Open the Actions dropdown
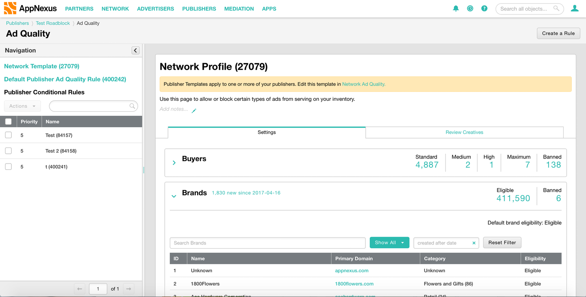 (22, 106)
